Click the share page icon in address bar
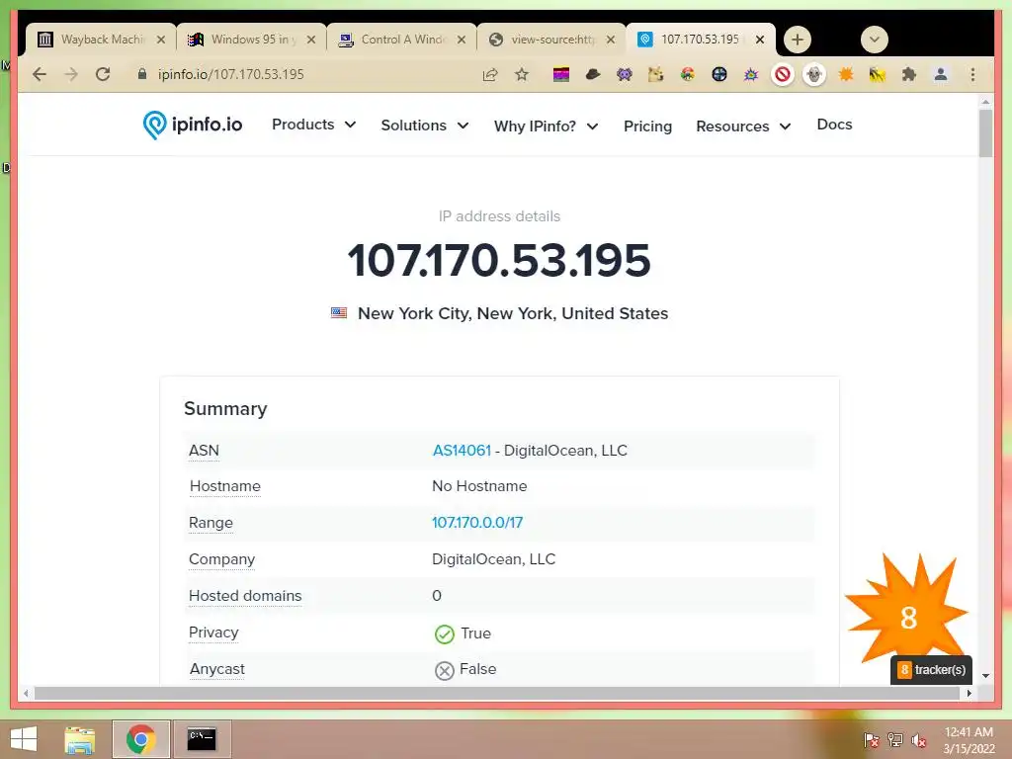Viewport: 1012px width, 759px height. pos(490,74)
